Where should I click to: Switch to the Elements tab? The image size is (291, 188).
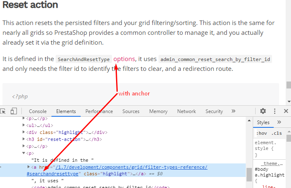pyautogui.click(x=66, y=111)
